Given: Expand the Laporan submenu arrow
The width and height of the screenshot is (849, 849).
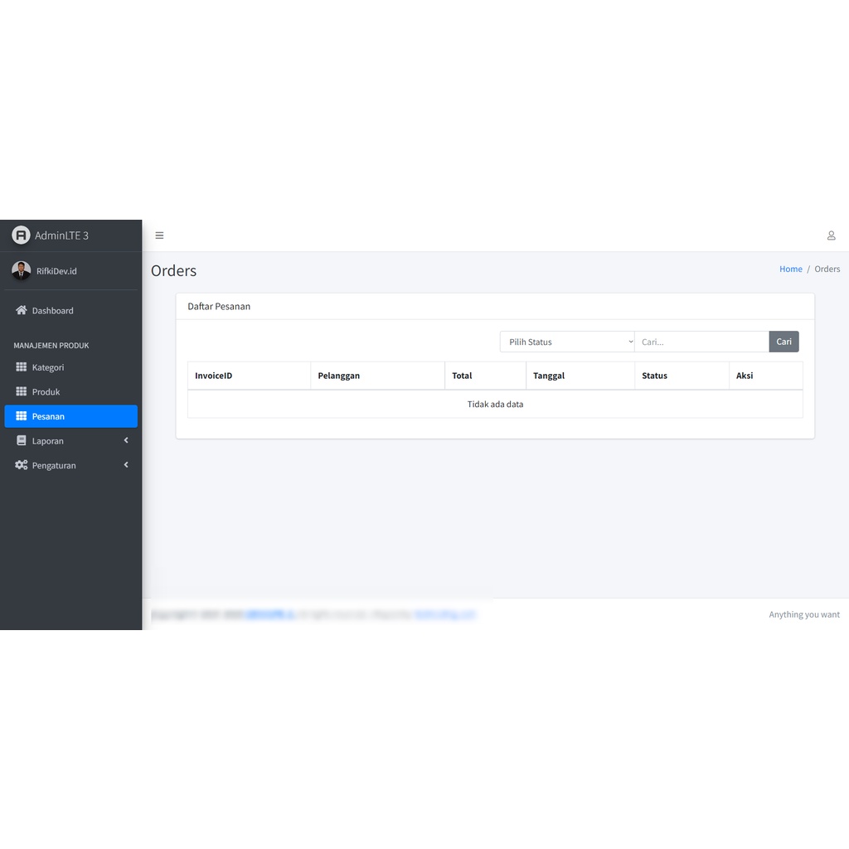Looking at the screenshot, I should coord(126,440).
